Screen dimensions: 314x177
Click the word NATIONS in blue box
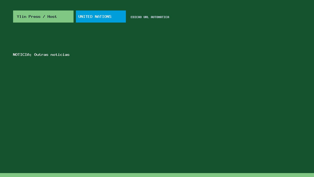(x=103, y=17)
